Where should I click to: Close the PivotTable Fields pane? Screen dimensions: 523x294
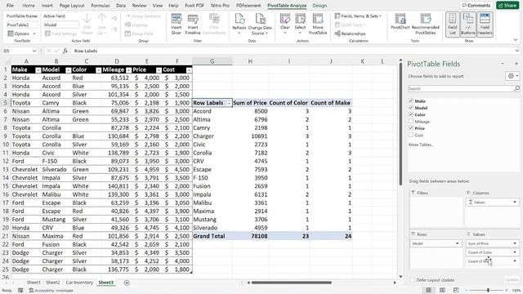[516, 64]
